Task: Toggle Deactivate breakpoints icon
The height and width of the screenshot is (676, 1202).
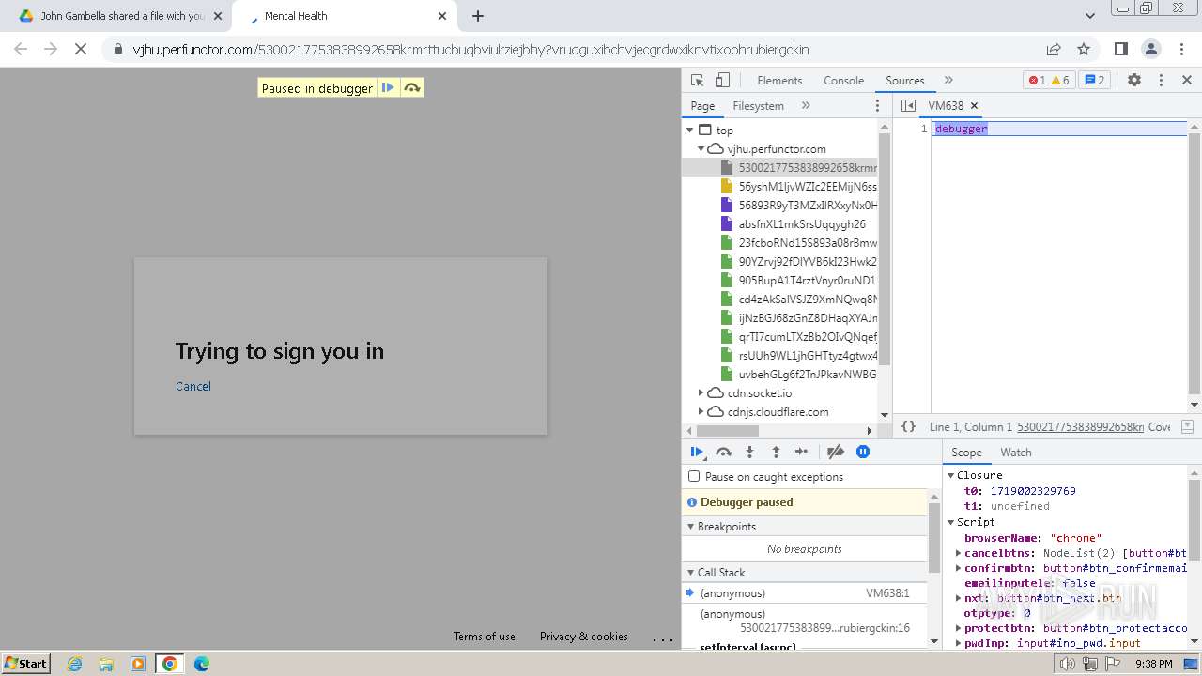Action: coord(835,452)
